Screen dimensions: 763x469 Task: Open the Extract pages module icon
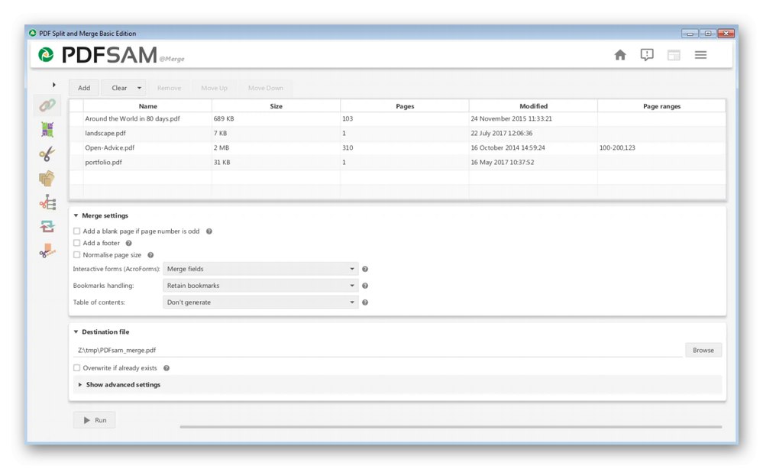47,179
